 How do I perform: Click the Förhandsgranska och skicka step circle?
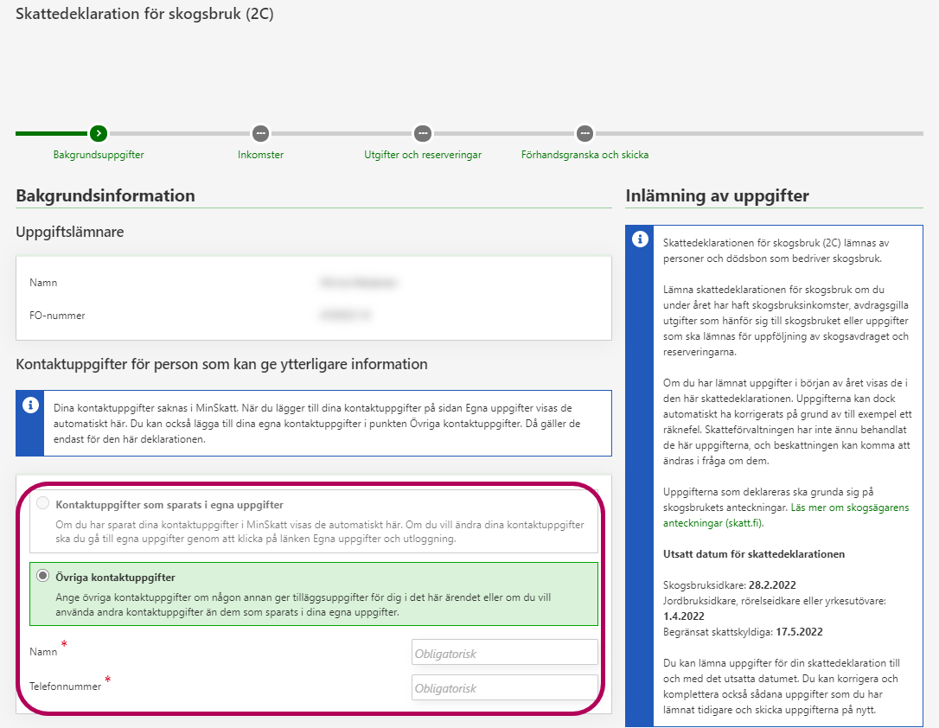[584, 133]
